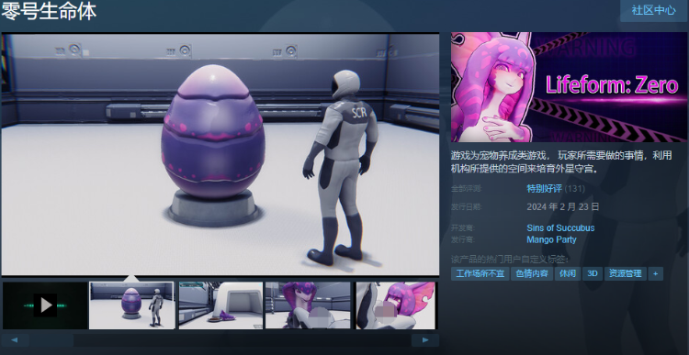This screenshot has height=355, width=689.
Task: Click the release date 2024 年 2 月 23 日
Action: point(563,206)
